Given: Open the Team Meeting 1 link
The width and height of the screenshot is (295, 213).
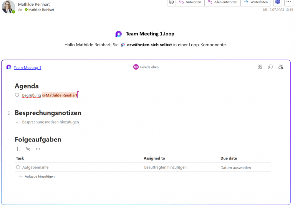Looking at the screenshot, I should pos(28,67).
